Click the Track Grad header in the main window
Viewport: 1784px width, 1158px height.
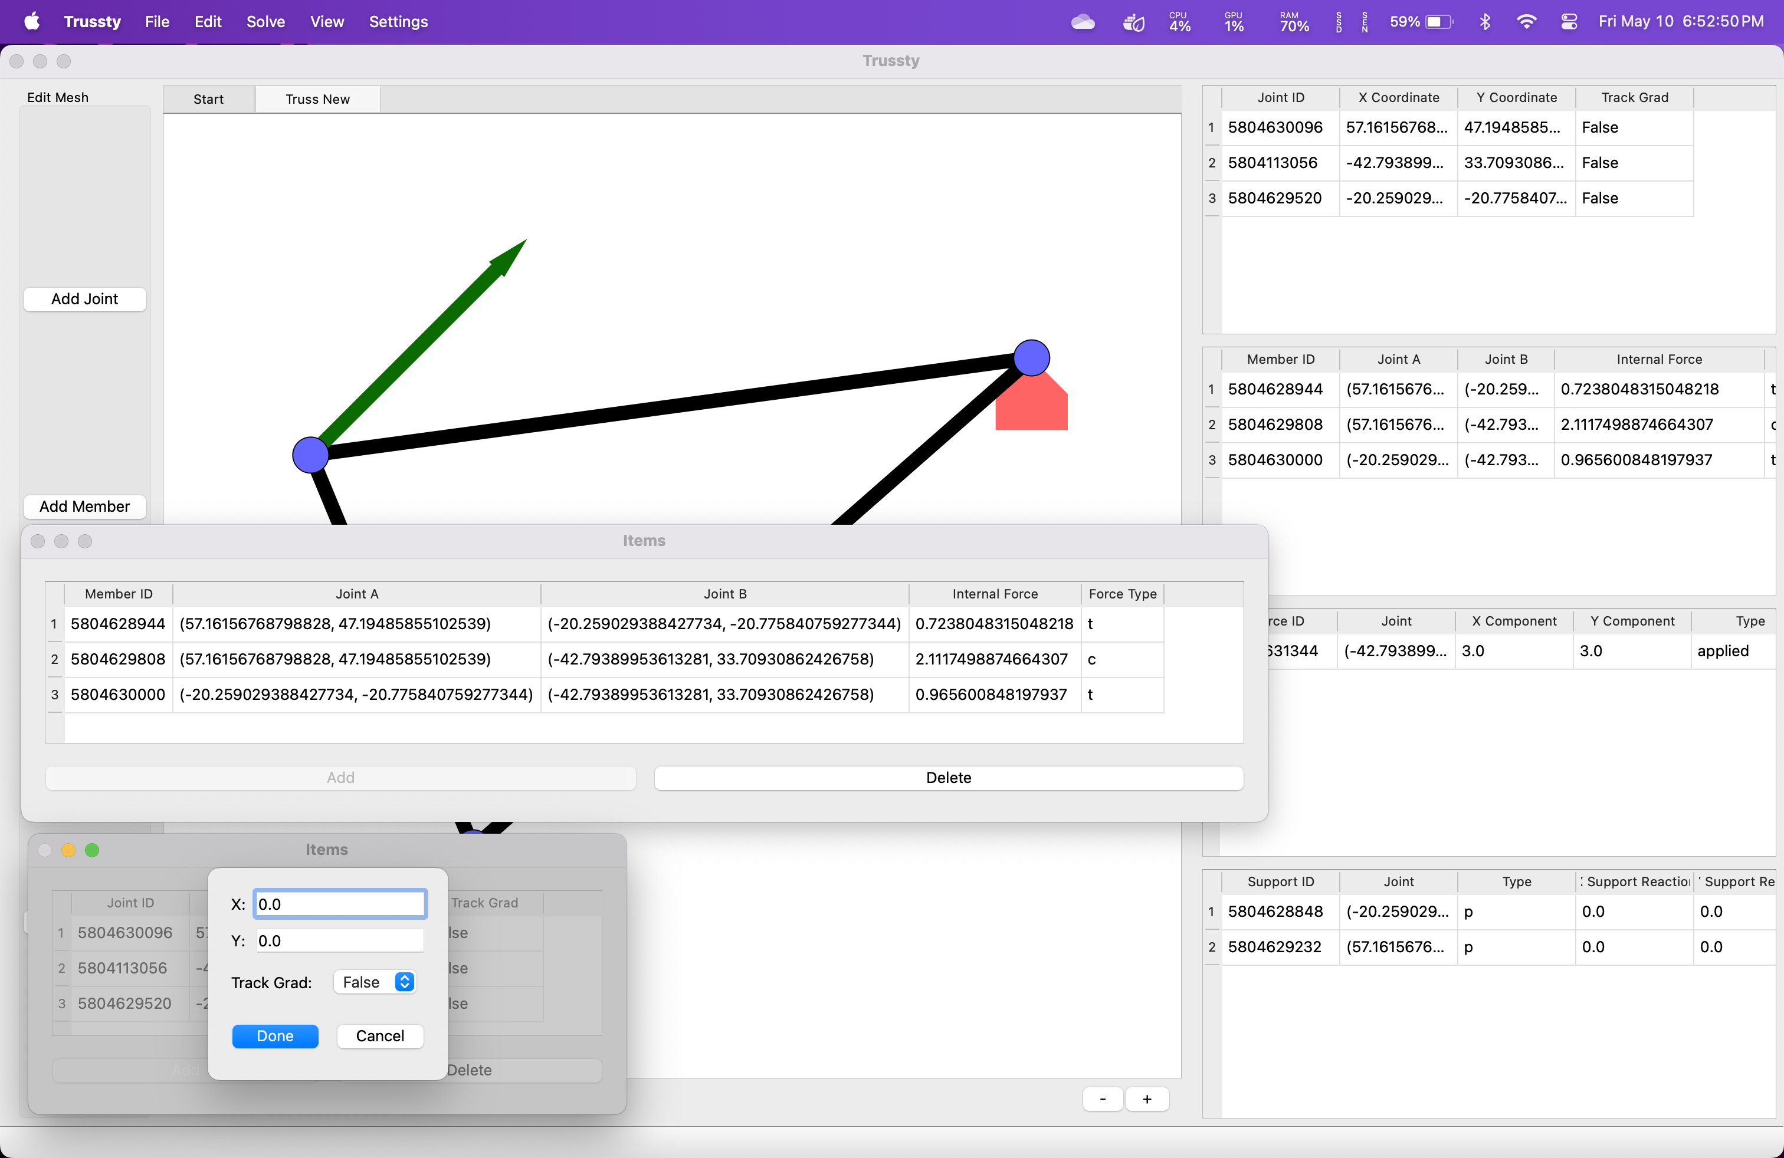[1635, 97]
